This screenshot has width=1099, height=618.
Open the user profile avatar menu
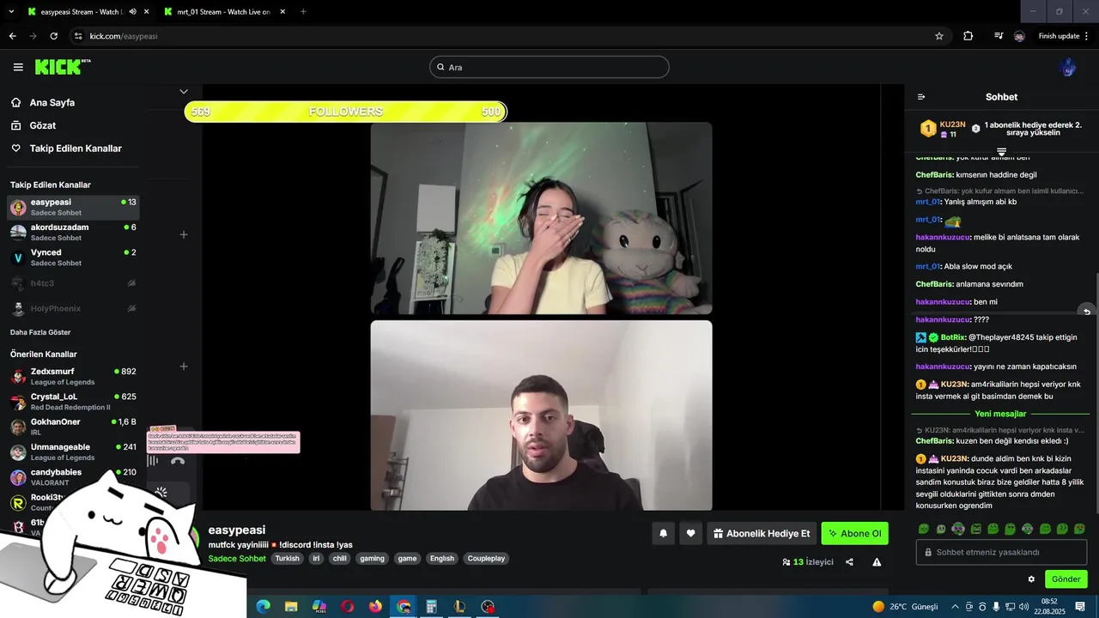point(1069,67)
